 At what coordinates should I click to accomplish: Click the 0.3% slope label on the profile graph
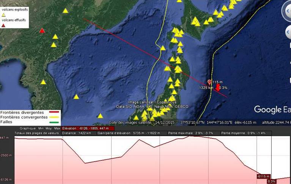point(272,181)
